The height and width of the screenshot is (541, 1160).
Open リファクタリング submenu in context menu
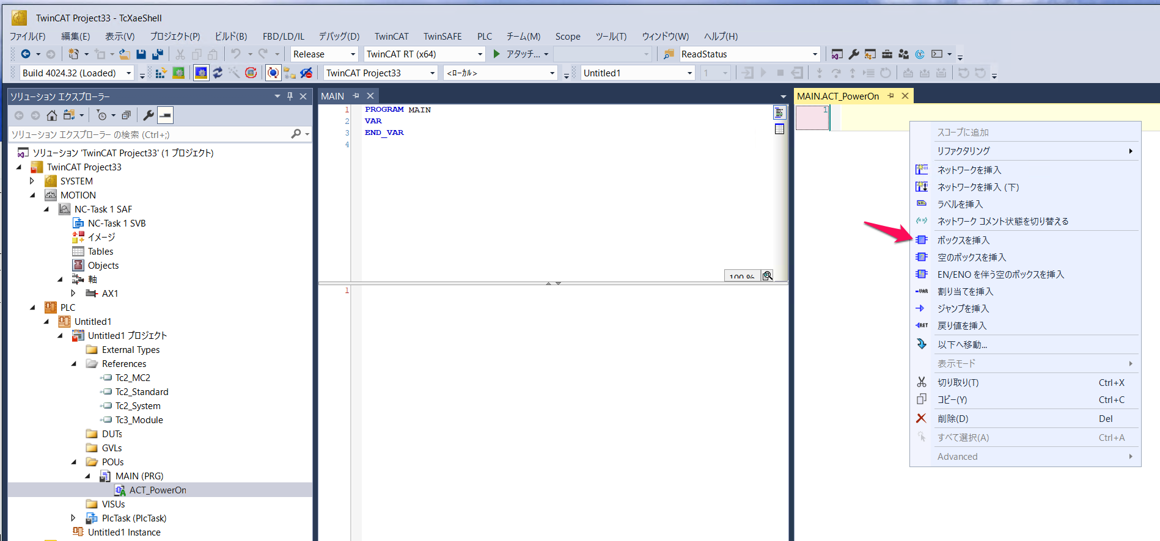pyautogui.click(x=1026, y=151)
